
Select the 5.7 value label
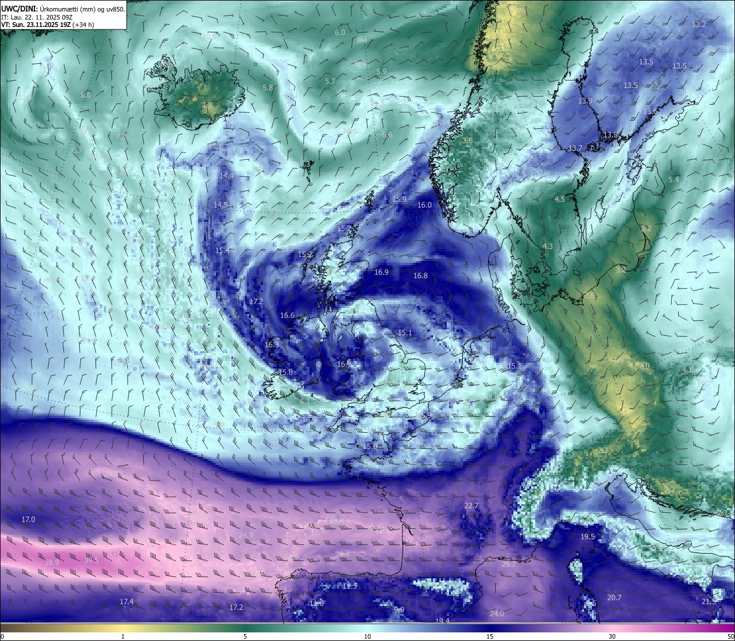click(x=330, y=81)
